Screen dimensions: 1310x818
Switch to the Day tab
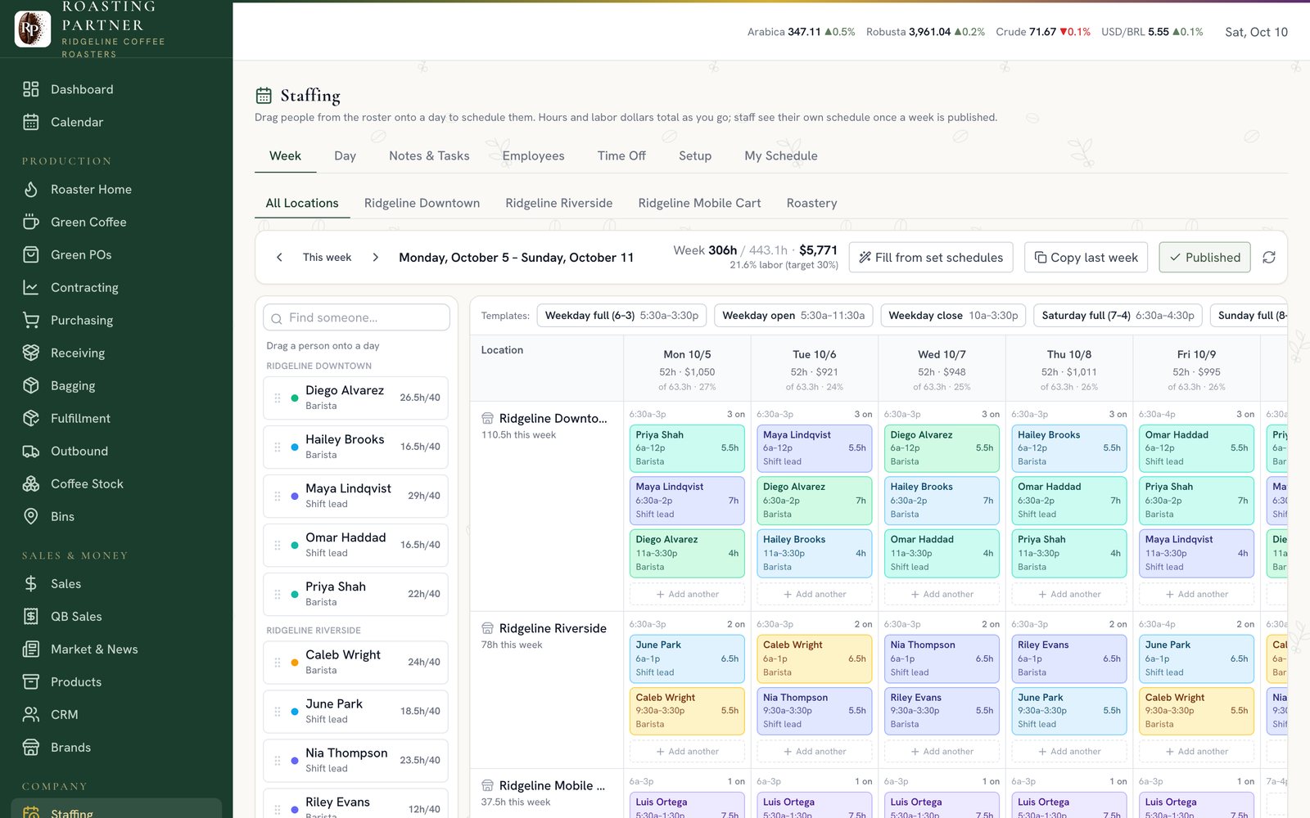(x=345, y=155)
